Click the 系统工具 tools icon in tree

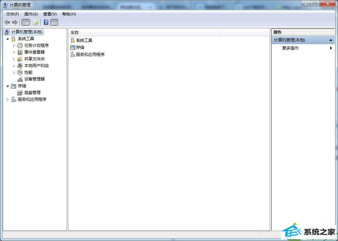click(x=14, y=39)
